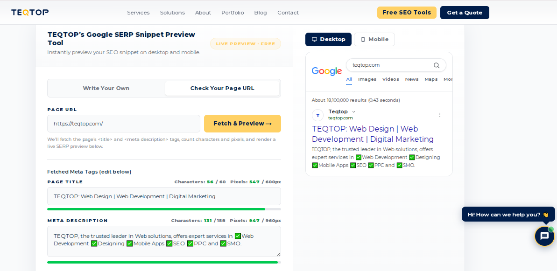Focus the Meta Description text area

tap(164, 241)
